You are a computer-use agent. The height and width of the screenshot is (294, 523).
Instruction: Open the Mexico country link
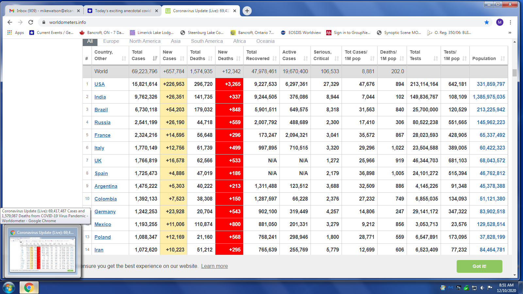coord(103,224)
